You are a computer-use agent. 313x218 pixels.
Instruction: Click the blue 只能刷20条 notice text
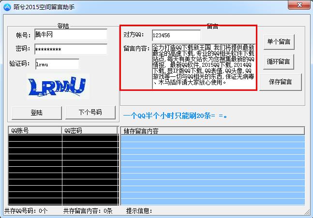(x=175, y=116)
